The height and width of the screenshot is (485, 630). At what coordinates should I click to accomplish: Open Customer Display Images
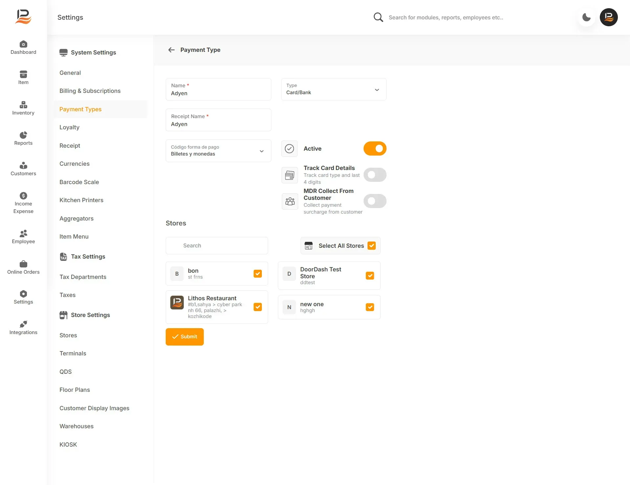[x=94, y=408]
